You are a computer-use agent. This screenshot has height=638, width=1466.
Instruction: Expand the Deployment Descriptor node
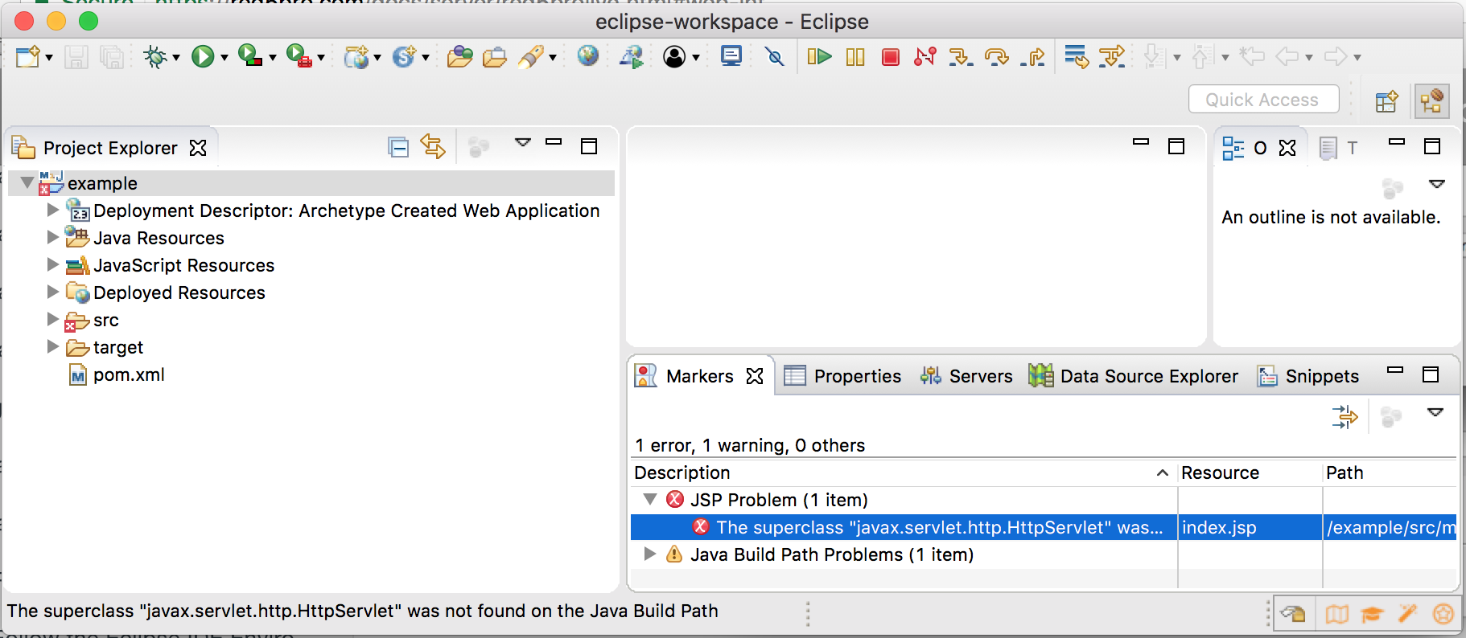point(53,210)
